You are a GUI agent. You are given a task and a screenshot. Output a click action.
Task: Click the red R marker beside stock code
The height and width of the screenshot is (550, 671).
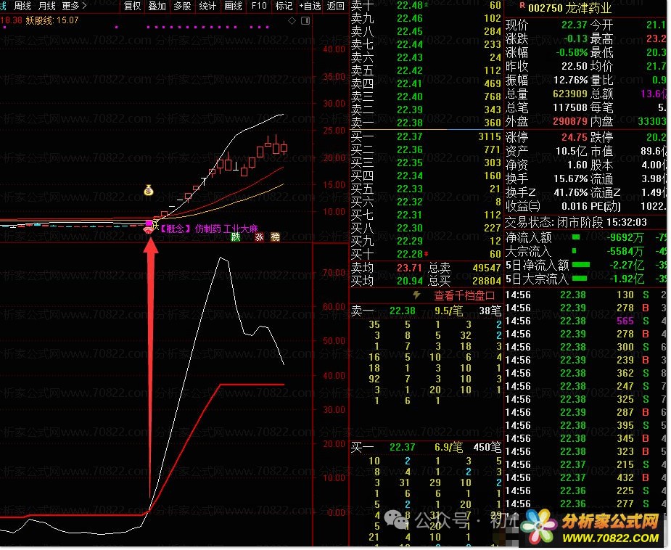pyautogui.click(x=522, y=5)
